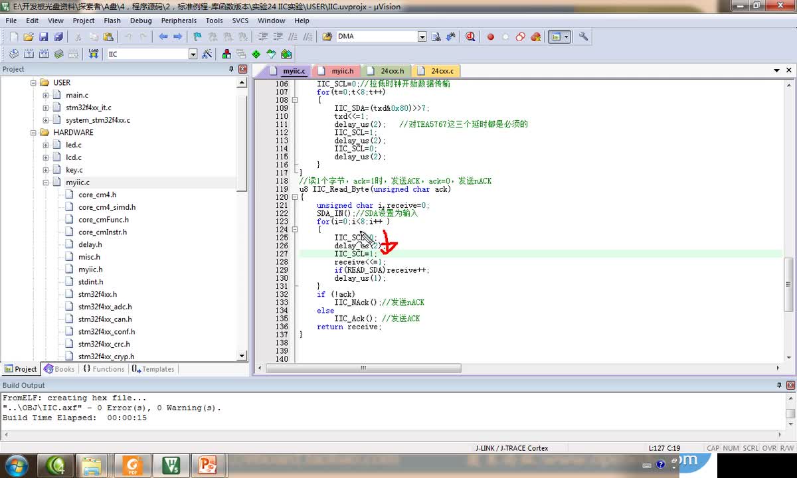Select delay.h in project tree

click(x=90, y=244)
